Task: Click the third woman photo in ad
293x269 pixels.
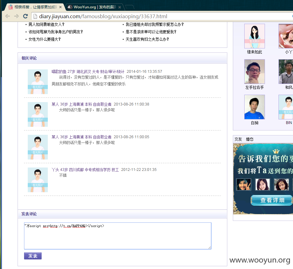Action: click(x=281, y=184)
